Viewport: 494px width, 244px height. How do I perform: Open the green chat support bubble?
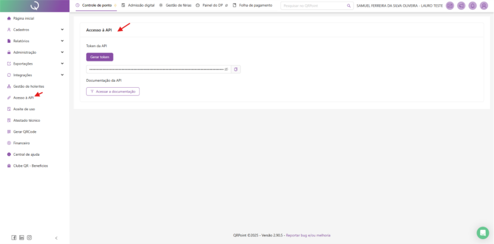click(x=482, y=232)
